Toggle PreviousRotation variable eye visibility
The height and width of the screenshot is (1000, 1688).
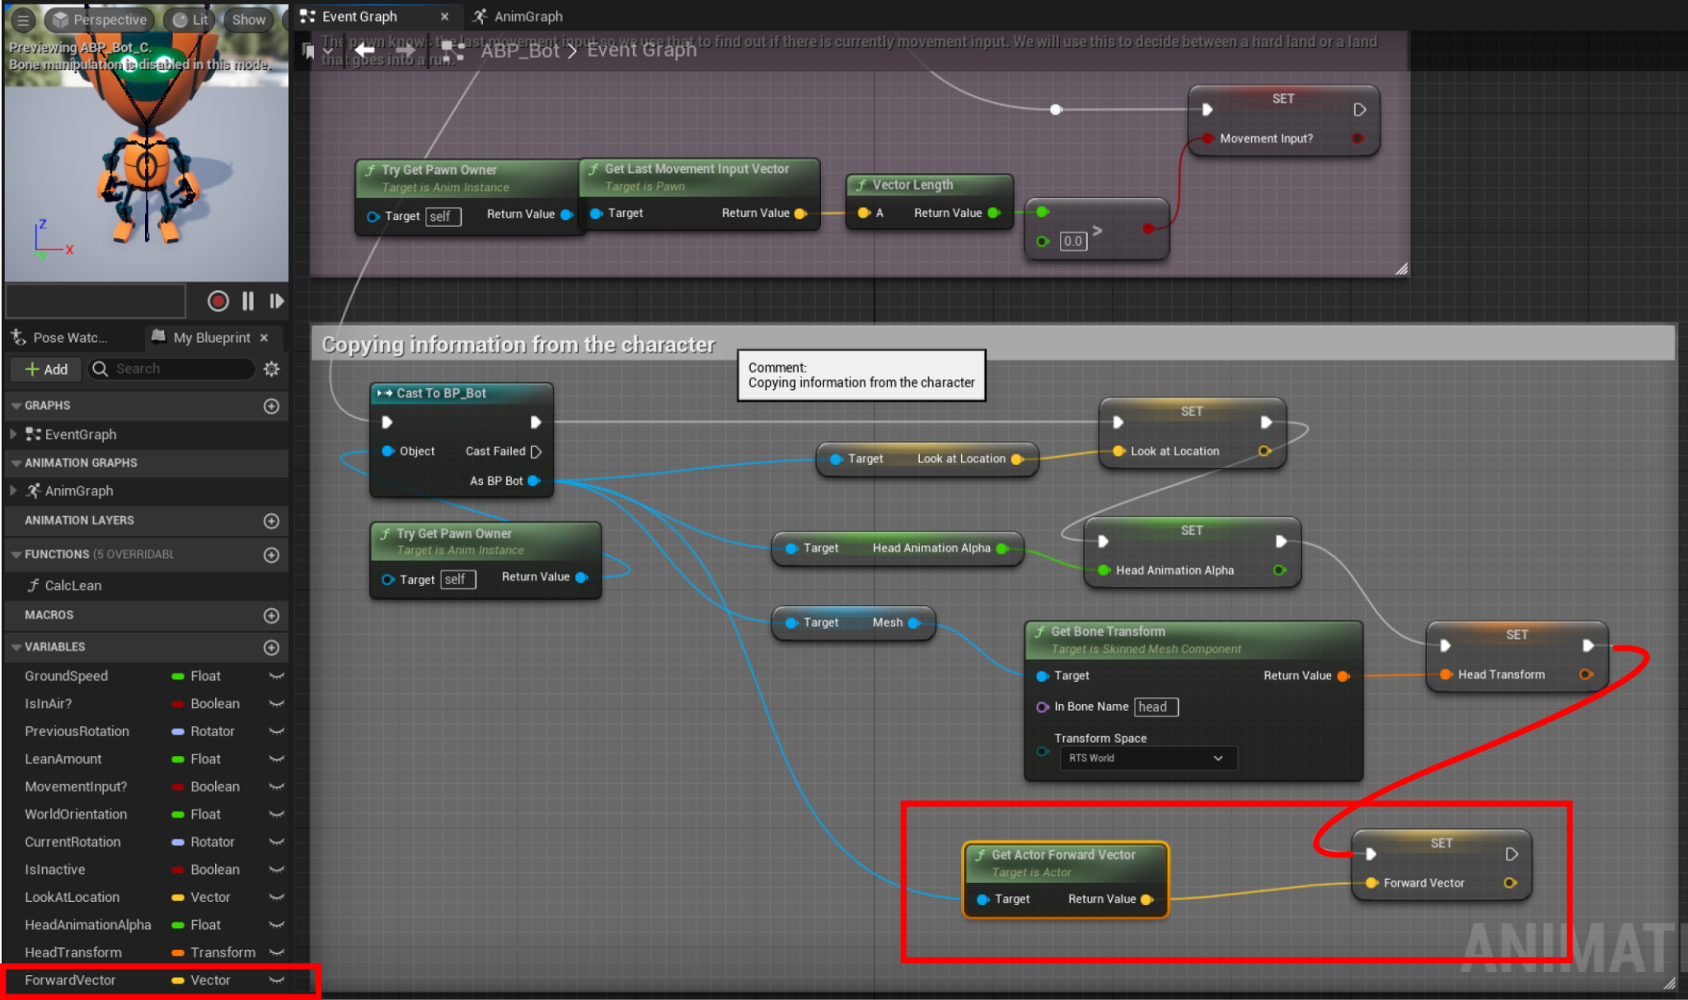(x=277, y=731)
